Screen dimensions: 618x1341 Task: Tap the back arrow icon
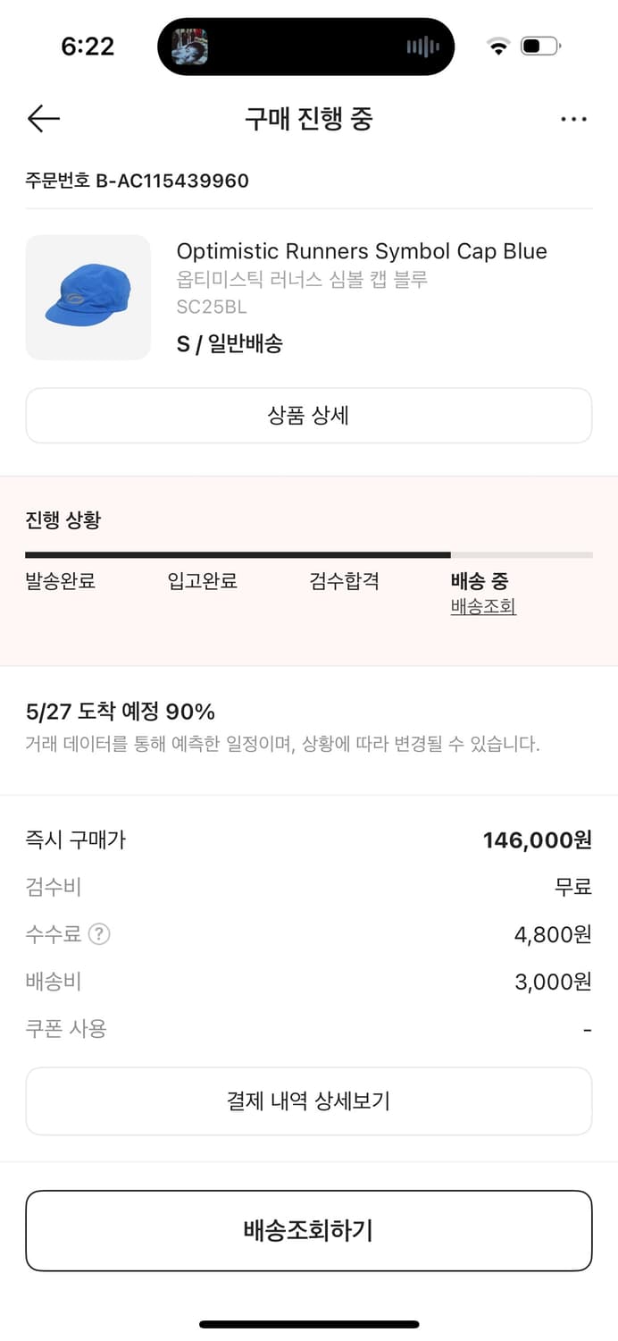point(43,119)
